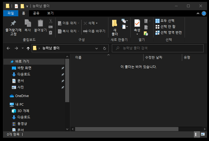Select 동영상 in the navigation pane

click(20, 124)
